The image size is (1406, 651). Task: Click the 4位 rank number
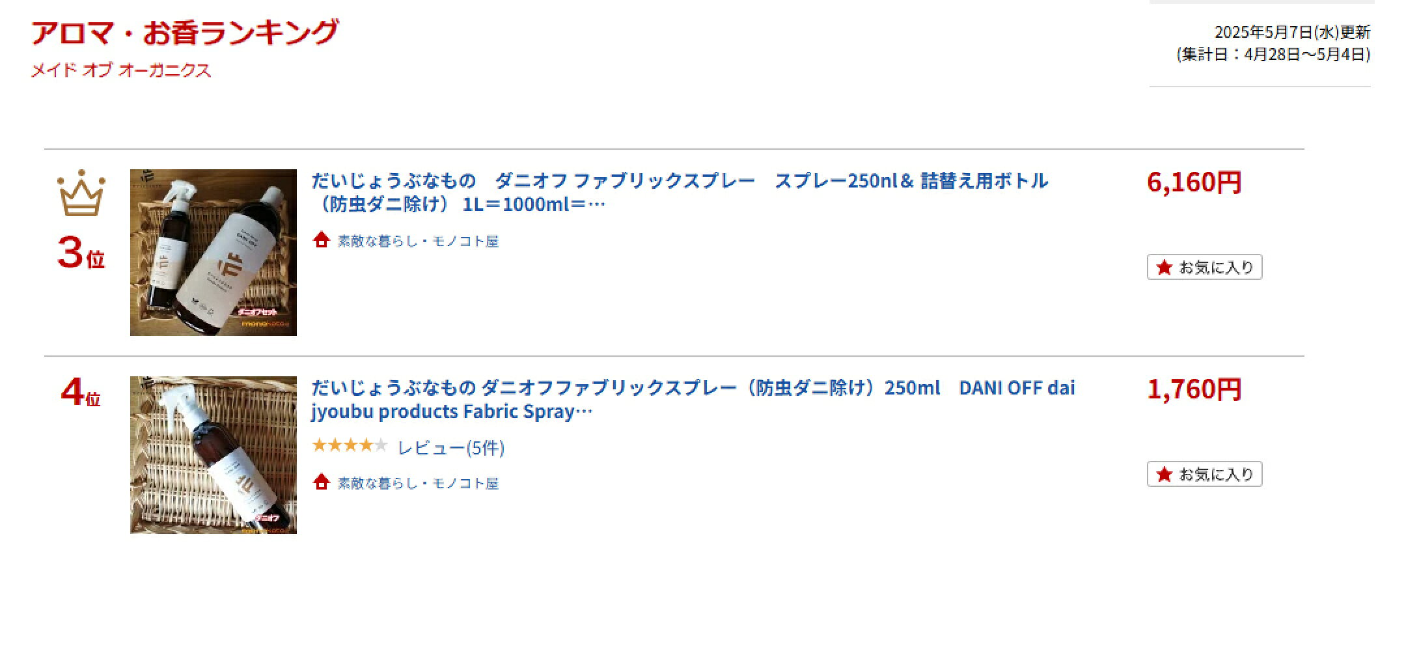click(81, 393)
